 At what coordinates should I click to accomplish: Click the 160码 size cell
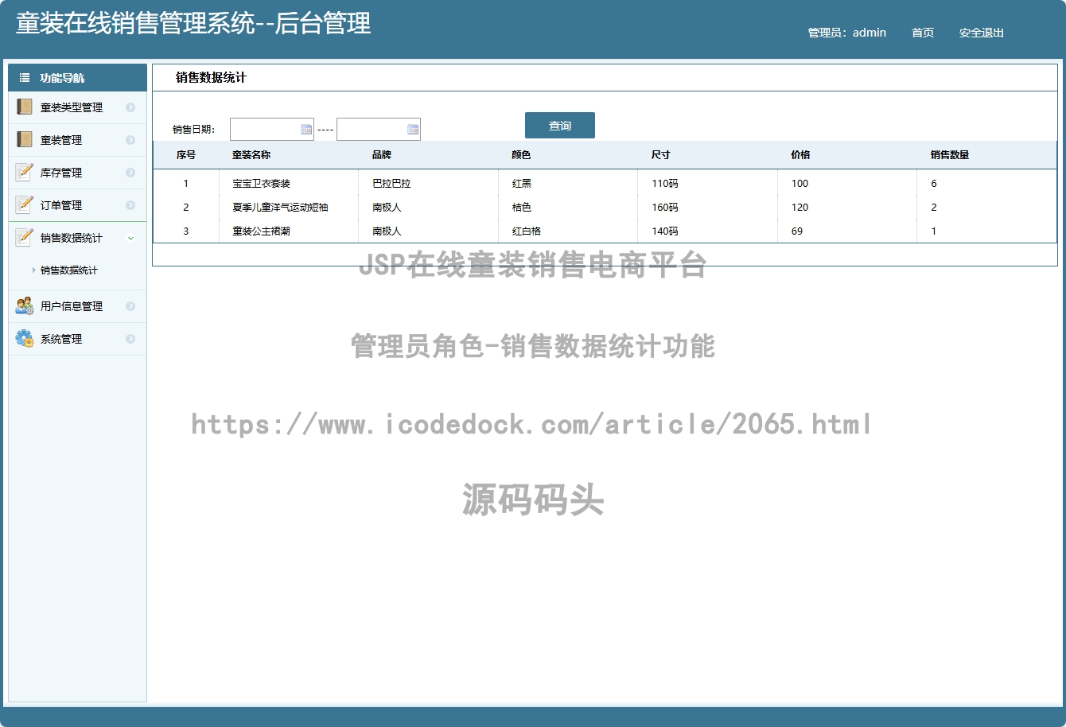665,208
